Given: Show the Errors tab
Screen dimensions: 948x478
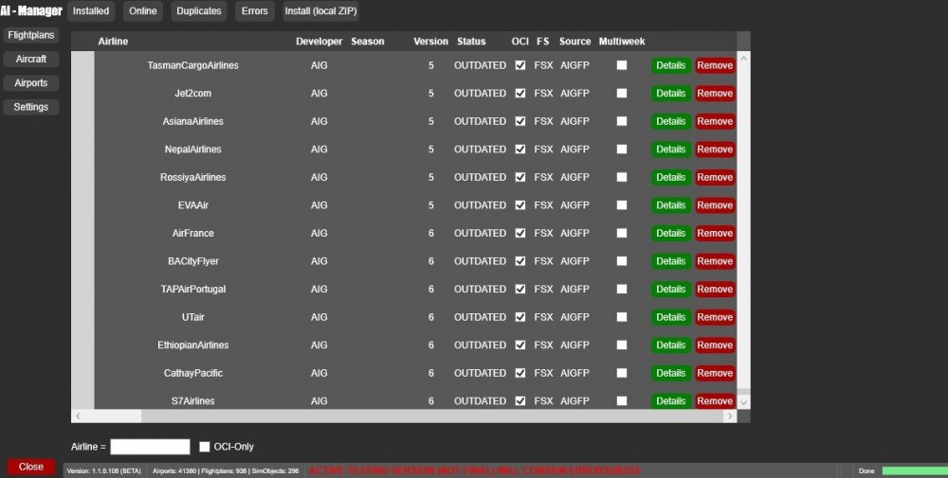Looking at the screenshot, I should pyautogui.click(x=254, y=11).
